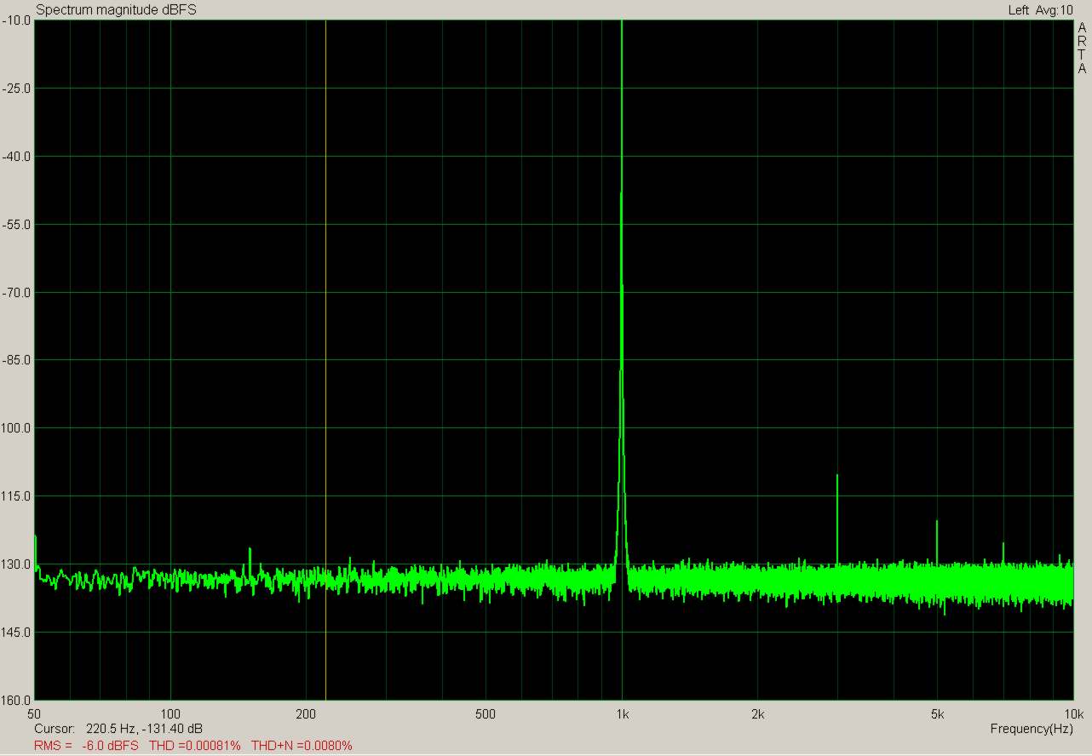This screenshot has width=1092, height=756.
Task: Click the '100.0' y-axis label
Action: point(17,428)
